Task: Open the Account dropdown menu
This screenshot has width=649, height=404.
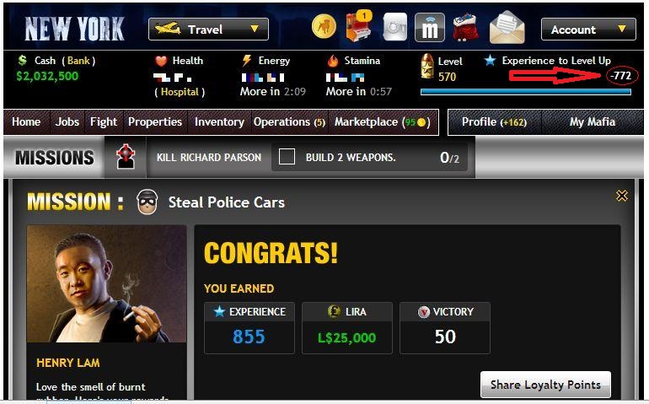Action: 588,30
